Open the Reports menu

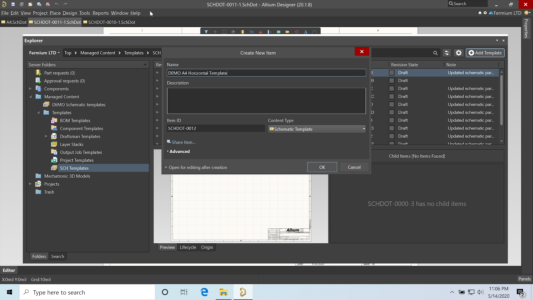(x=101, y=13)
